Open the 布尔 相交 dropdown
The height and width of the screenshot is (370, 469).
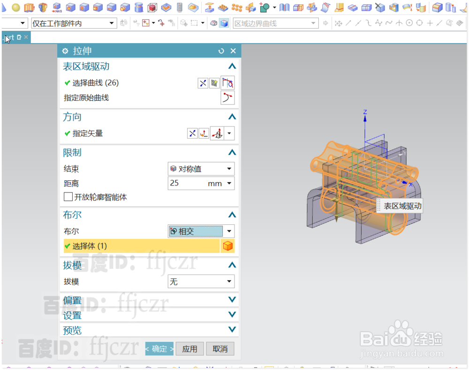pos(201,231)
